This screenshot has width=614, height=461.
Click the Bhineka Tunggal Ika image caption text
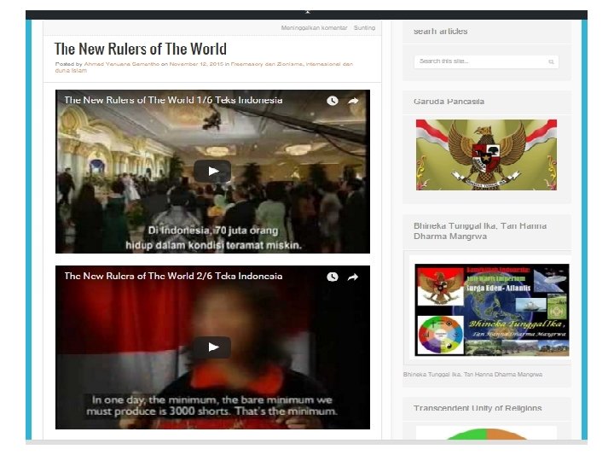pos(473,375)
